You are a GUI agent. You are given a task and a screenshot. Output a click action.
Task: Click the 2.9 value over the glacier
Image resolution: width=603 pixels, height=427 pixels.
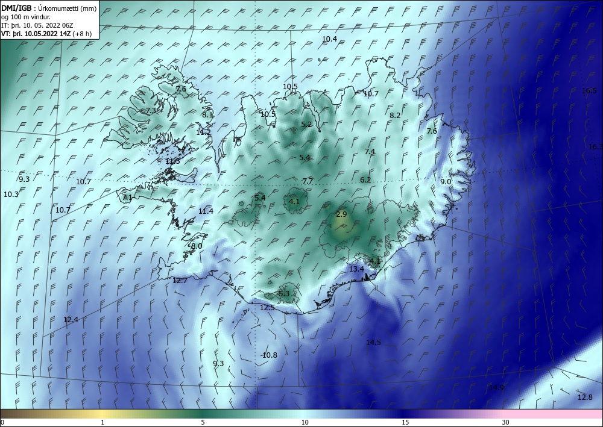[x=341, y=214]
